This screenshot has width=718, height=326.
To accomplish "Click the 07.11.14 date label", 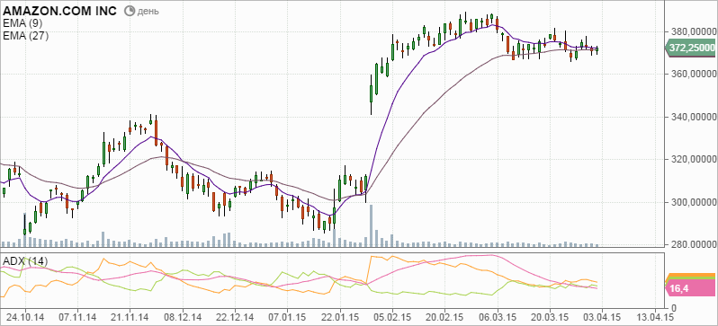I will point(77,317).
